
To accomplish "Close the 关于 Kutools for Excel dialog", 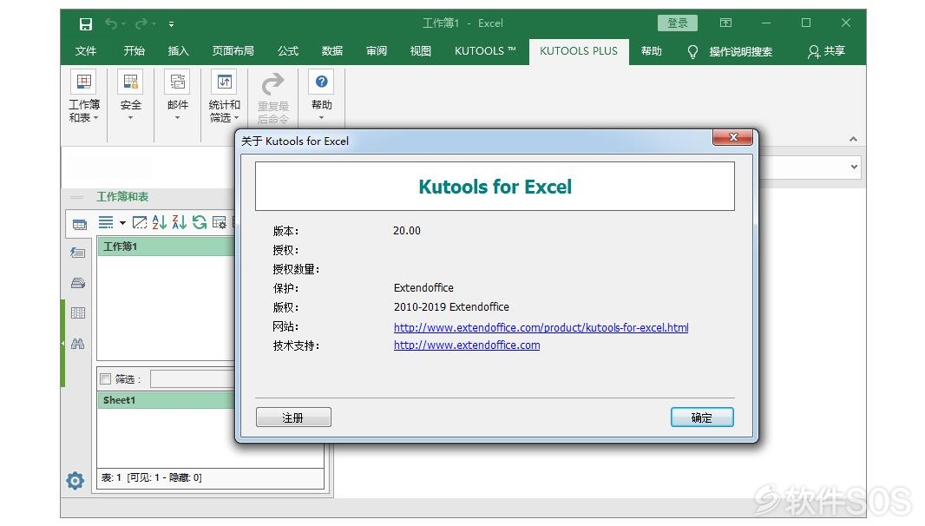I will tap(732, 137).
